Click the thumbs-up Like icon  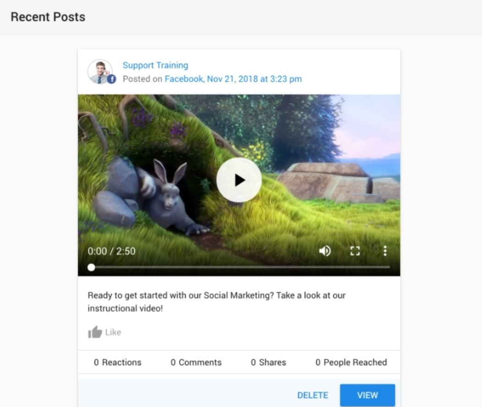[95, 332]
